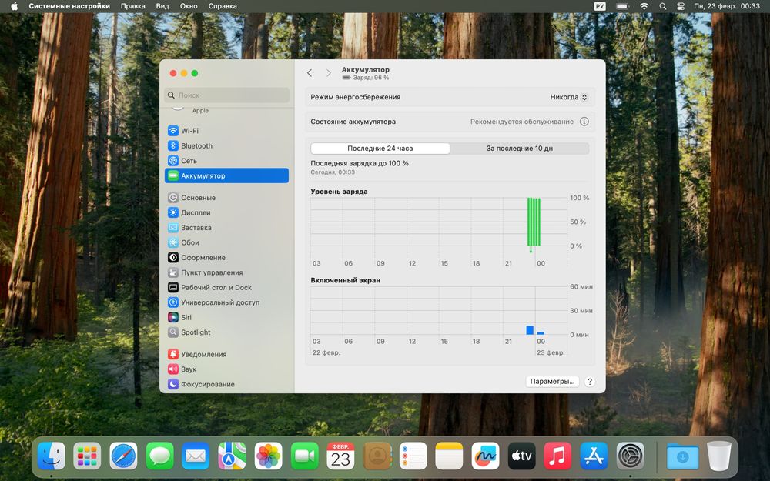
Task: Switch to Последние 24 часа tab
Action: [x=380, y=149]
